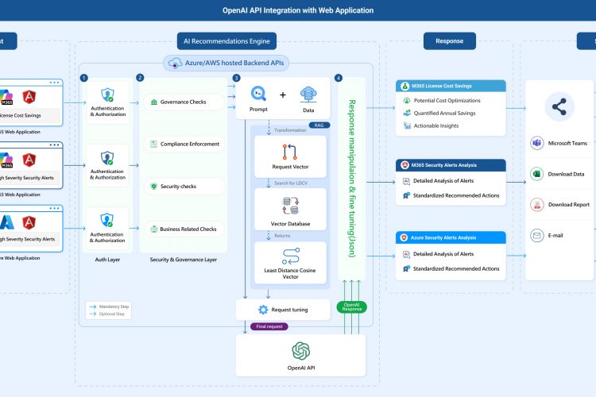
Task: Click the 'Search for LDCV' label
Action: [x=291, y=183]
